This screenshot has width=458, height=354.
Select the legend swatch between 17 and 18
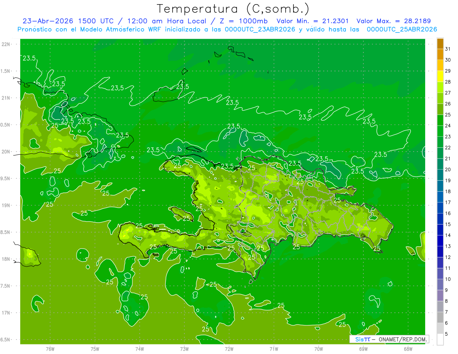click(x=440, y=197)
